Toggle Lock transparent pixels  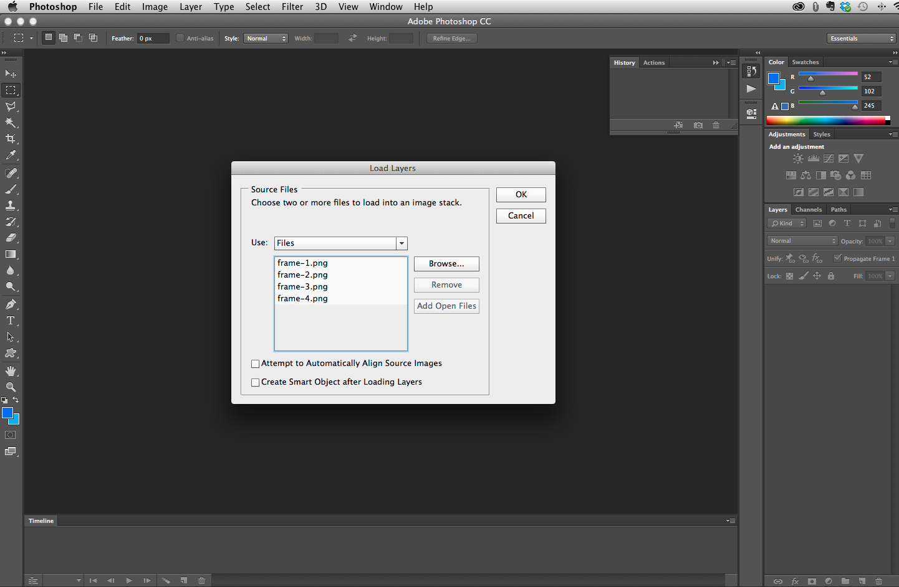point(789,276)
